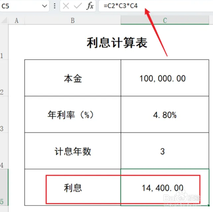Image resolution: width=213 pixels, height=212 pixels.
Task: Select column C header
Action: [165, 20]
